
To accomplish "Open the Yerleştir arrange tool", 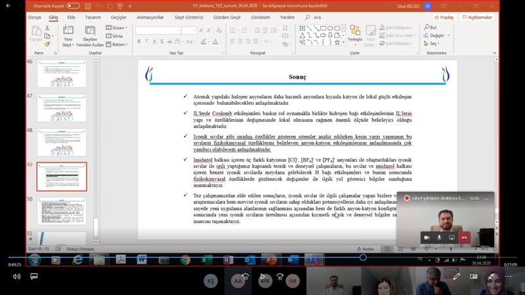I will pyautogui.click(x=355, y=35).
